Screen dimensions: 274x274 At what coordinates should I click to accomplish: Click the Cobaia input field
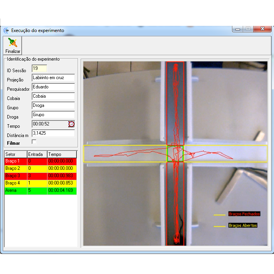[x=53, y=96]
